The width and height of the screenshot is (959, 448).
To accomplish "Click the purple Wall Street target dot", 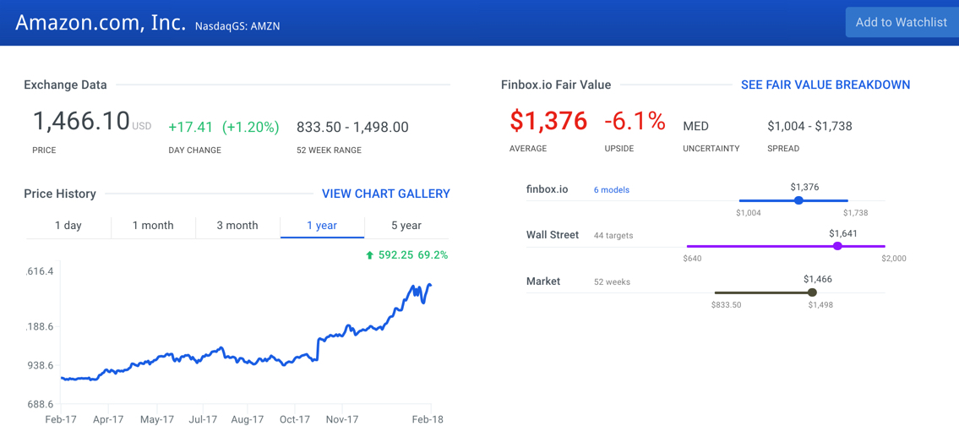I will pyautogui.click(x=837, y=246).
